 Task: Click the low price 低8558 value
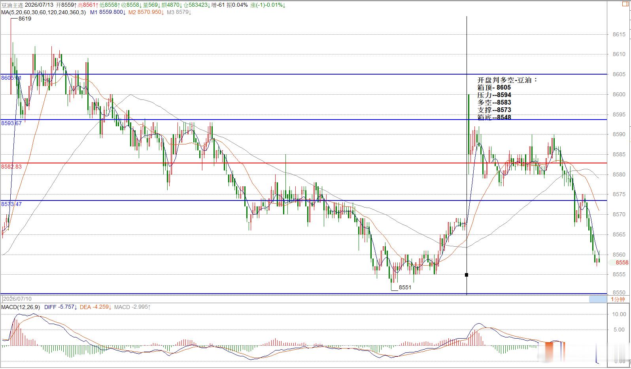click(110, 5)
